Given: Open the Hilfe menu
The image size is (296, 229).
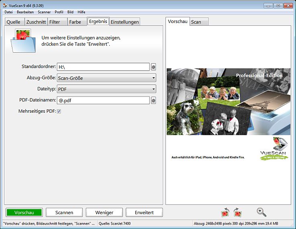Looking at the screenshot, I should (82, 12).
